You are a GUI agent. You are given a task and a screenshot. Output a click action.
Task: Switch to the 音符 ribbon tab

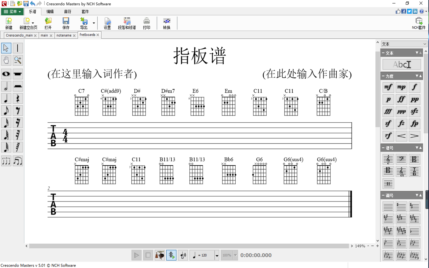[68, 12]
